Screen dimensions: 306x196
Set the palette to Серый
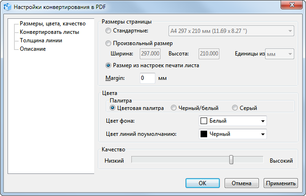(235, 108)
